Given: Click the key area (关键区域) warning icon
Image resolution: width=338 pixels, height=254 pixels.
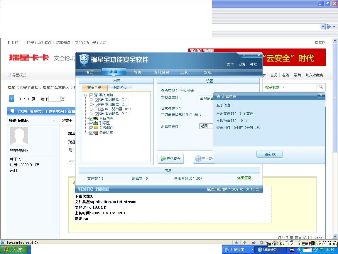Looking at the screenshot, I should point(96,133).
